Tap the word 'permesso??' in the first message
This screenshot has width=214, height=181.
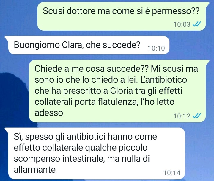tap(176, 11)
